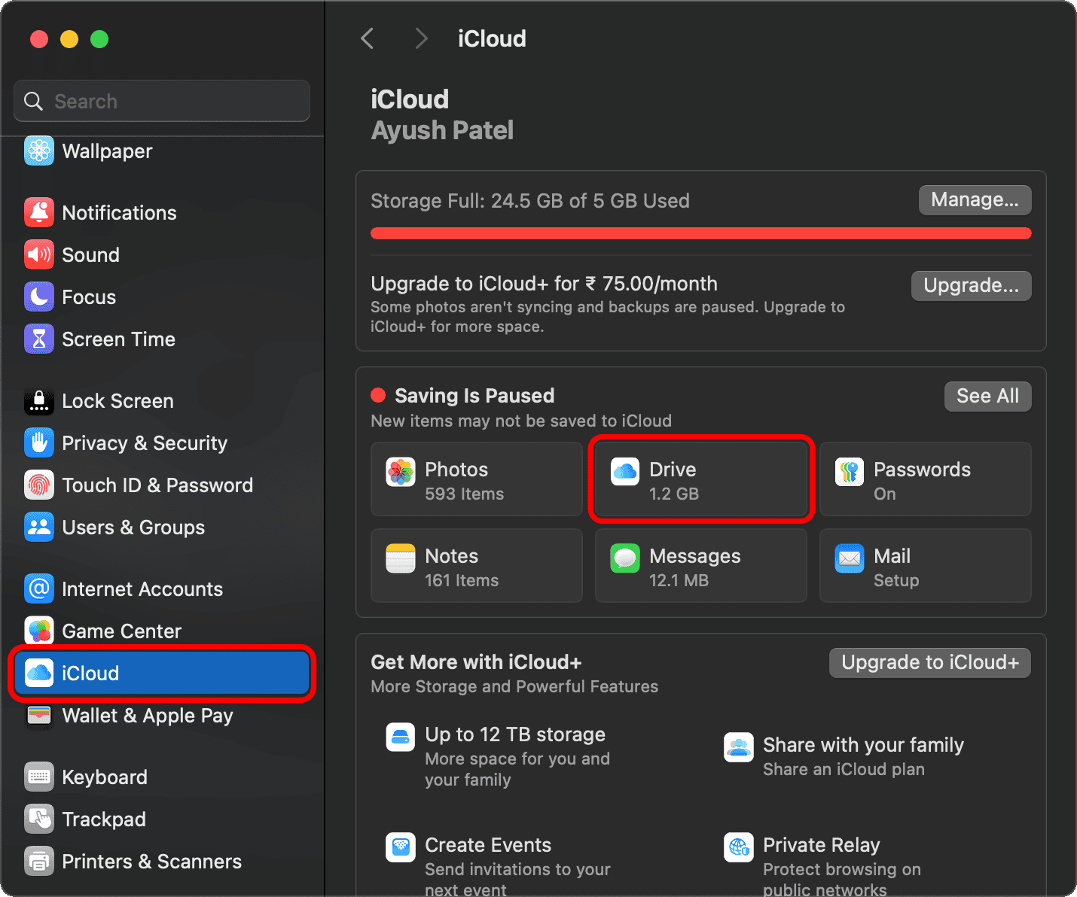Click the Passwords keys icon
The image size is (1077, 897).
click(849, 473)
